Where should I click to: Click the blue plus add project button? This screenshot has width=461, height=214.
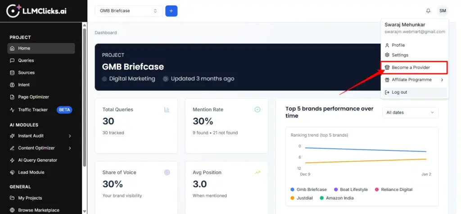tap(171, 11)
